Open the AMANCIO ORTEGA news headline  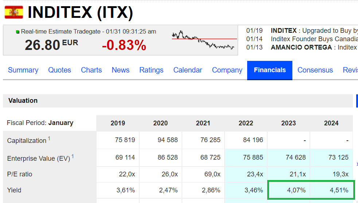[x=314, y=47]
